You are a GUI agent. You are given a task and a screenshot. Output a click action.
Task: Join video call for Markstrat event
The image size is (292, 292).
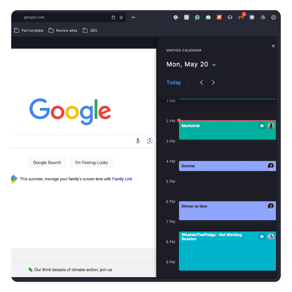click(x=262, y=126)
